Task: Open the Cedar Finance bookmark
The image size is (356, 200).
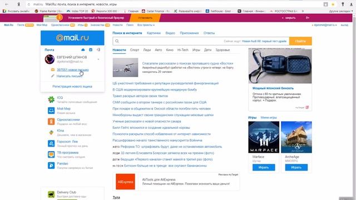Action: coord(156,11)
